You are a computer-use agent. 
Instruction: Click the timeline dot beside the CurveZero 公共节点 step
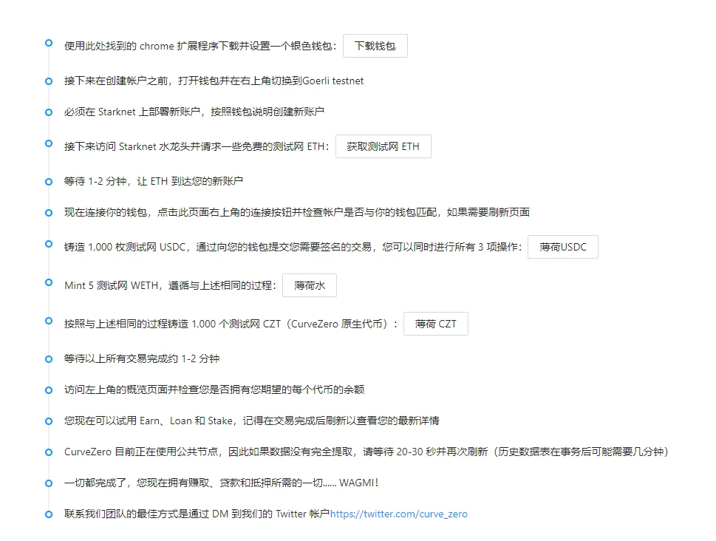(x=49, y=452)
